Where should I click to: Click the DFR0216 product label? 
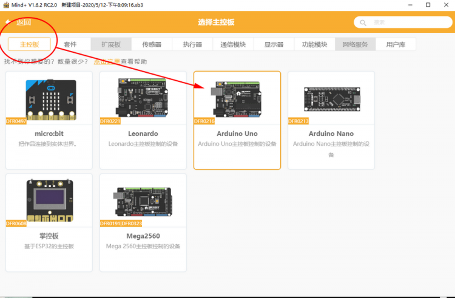pyautogui.click(x=204, y=121)
